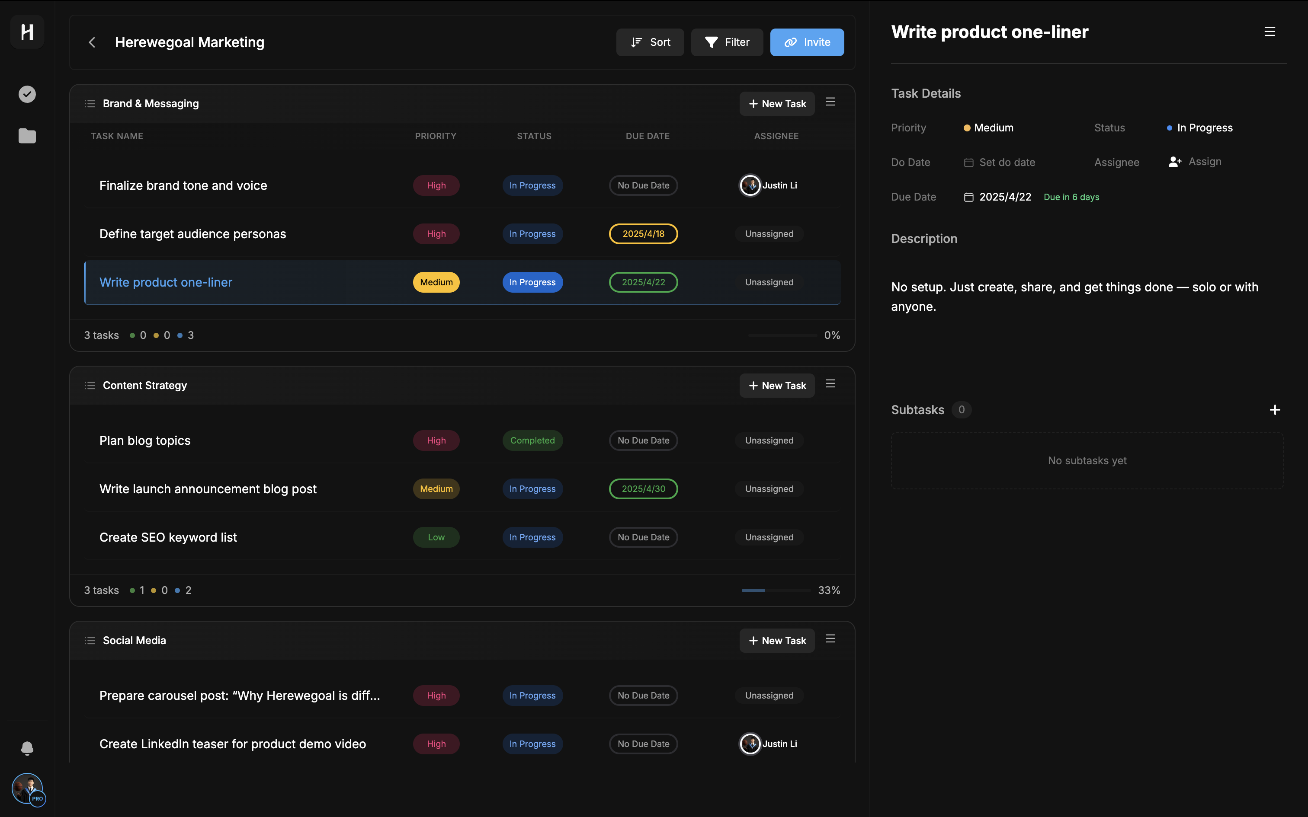Click Justin Li assignee on LinkedIn teaser

[768, 744]
